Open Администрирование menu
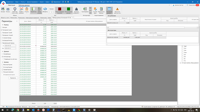The width and height of the screenshot is (200, 112). pos(33,2)
